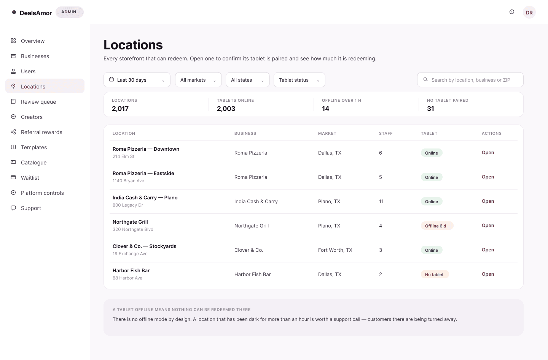Go to Businesses in the sidebar
This screenshot has width=548, height=360.
[45, 56]
